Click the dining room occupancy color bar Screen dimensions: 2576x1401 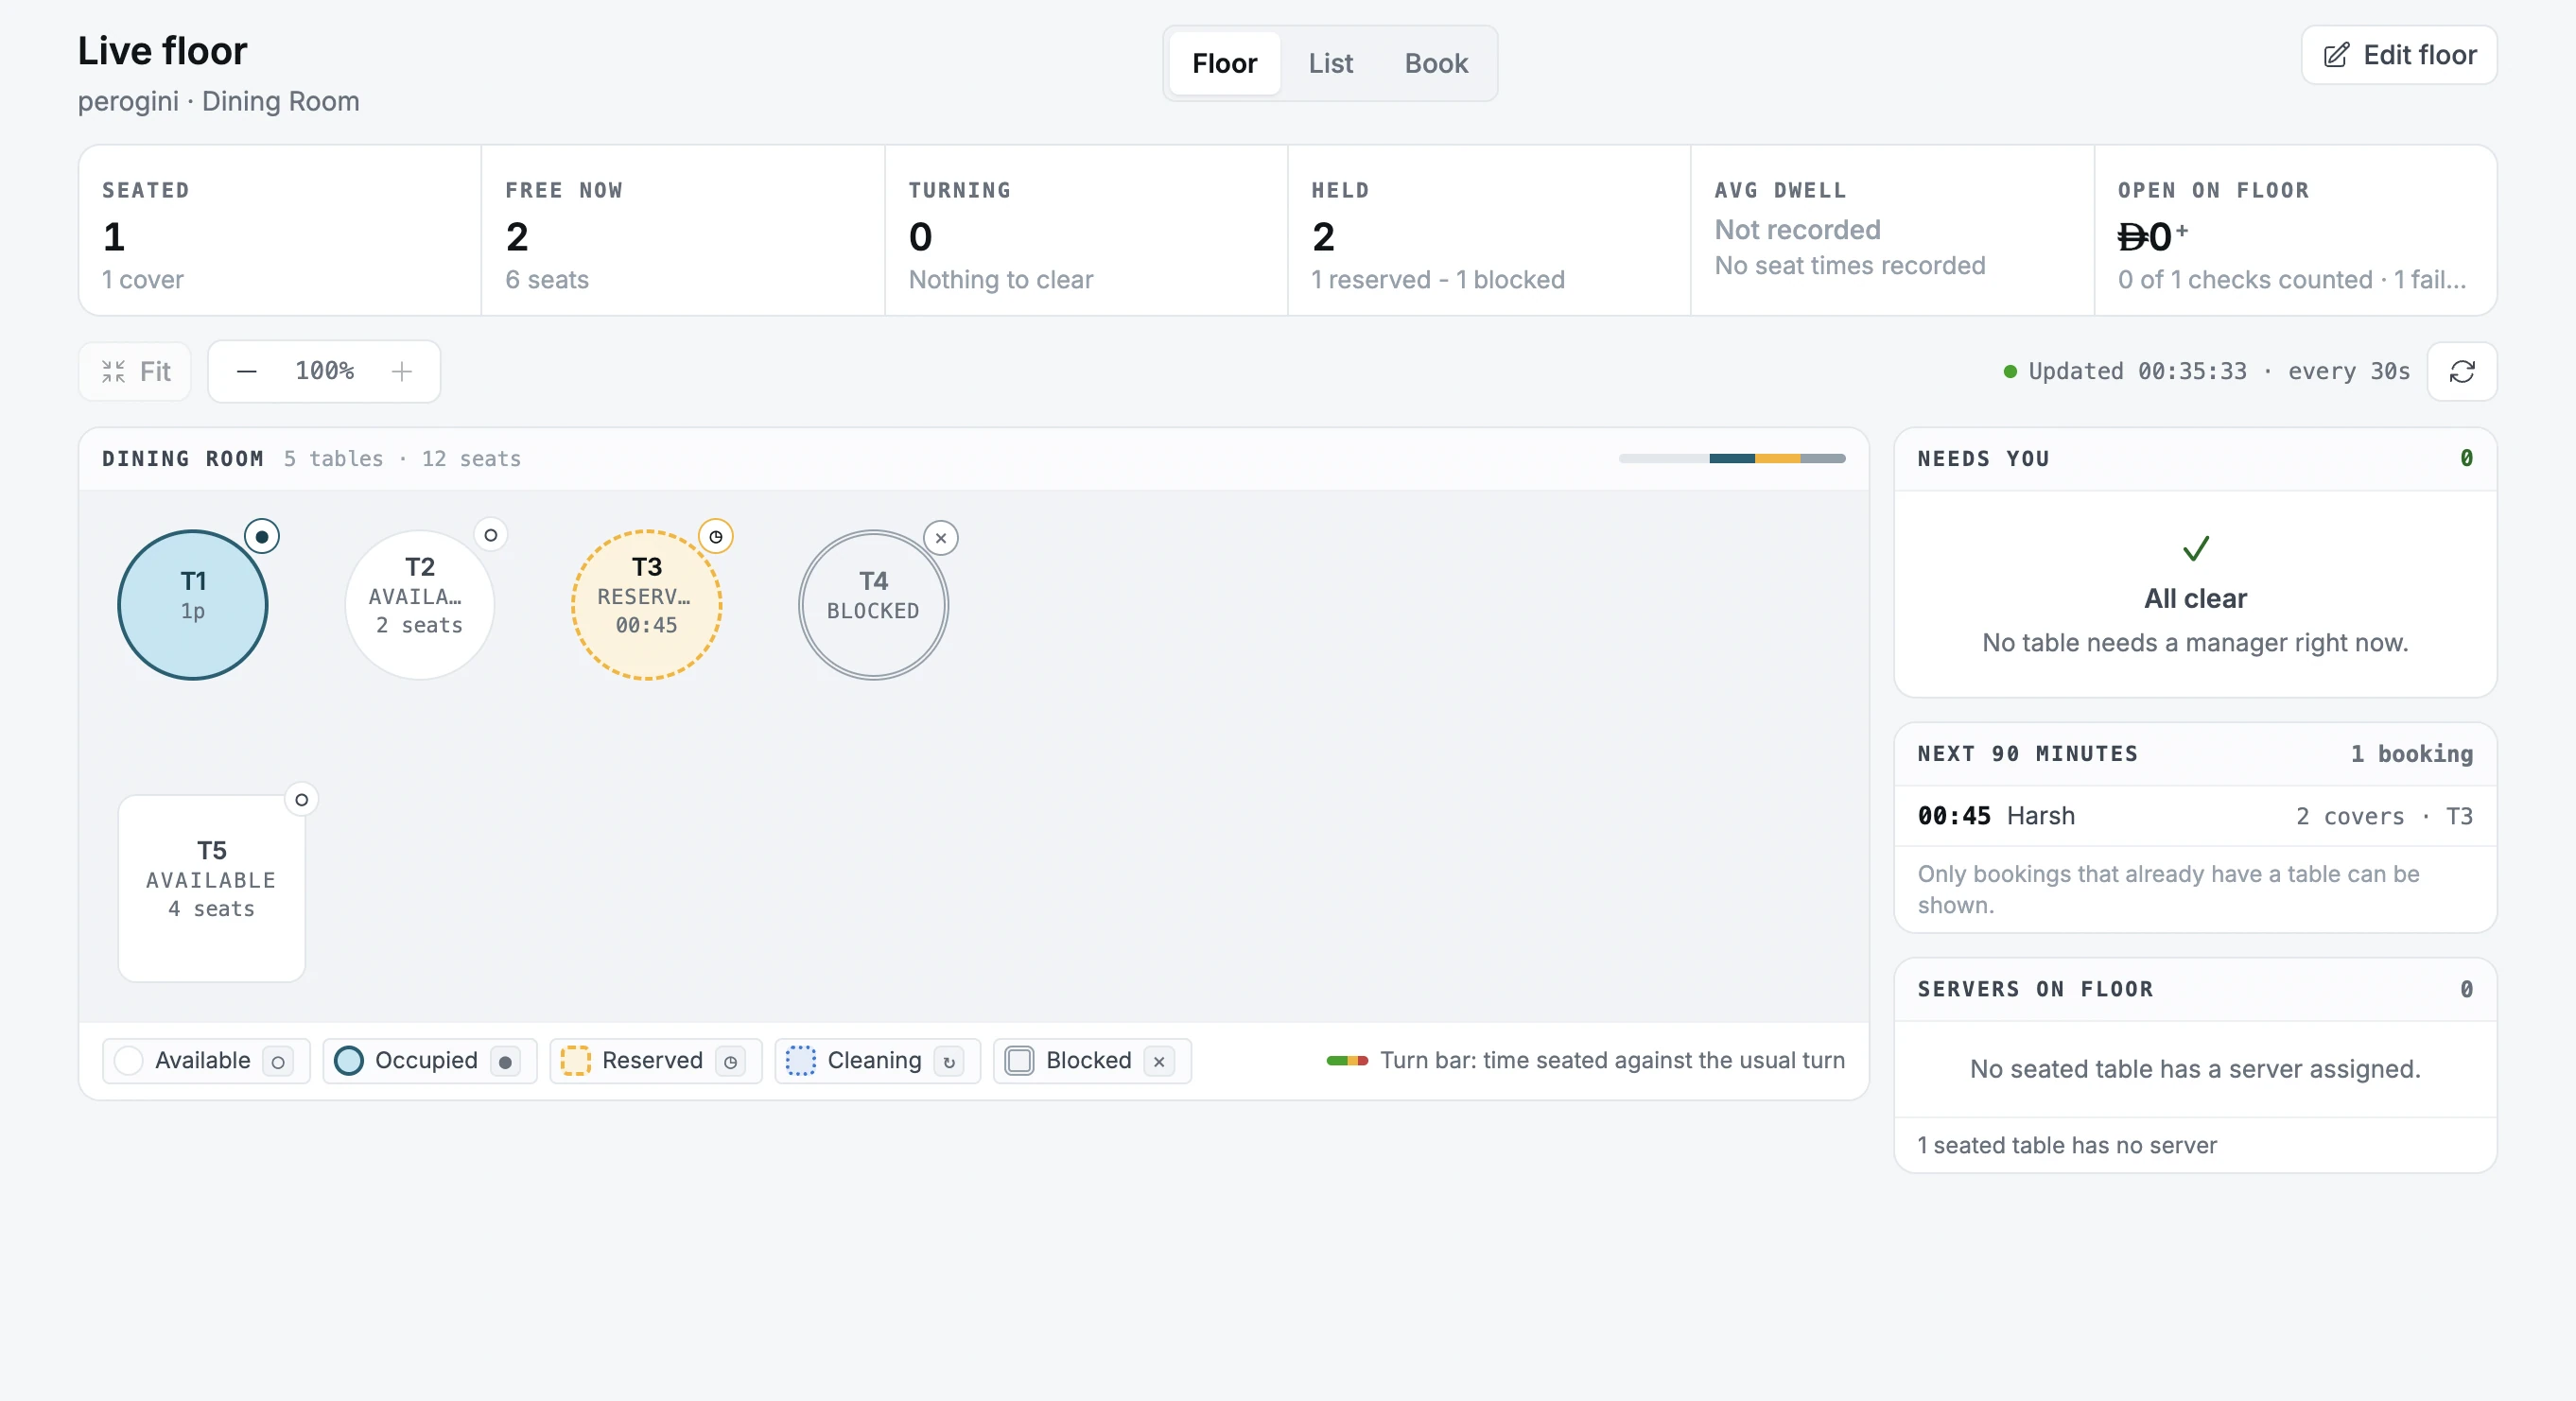point(1732,459)
